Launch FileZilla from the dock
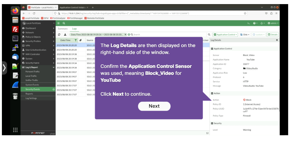 (x=15, y=29)
